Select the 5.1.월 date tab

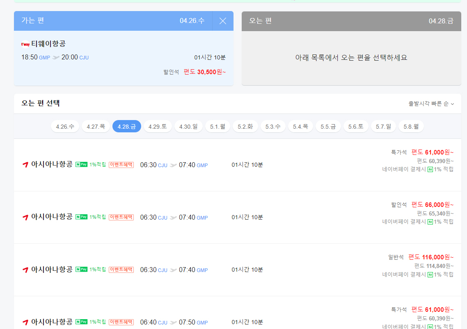click(217, 127)
